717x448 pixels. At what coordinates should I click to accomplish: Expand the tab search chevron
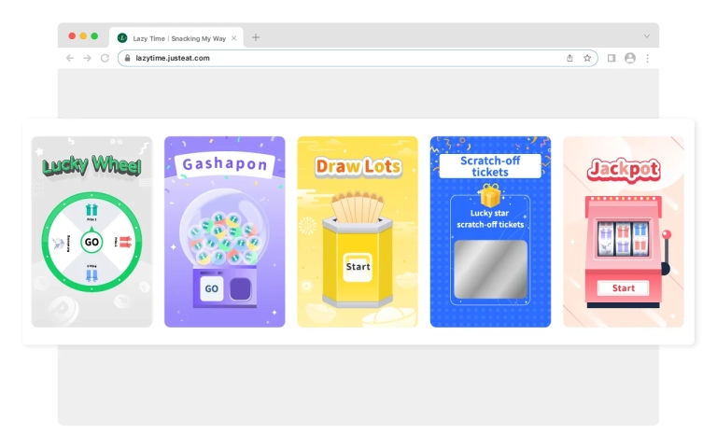click(x=646, y=37)
